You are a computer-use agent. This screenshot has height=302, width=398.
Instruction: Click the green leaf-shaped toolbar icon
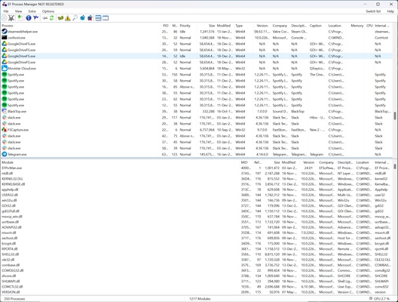[60, 18]
